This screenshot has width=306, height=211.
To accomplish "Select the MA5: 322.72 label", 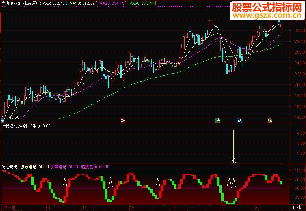I will (54, 3).
